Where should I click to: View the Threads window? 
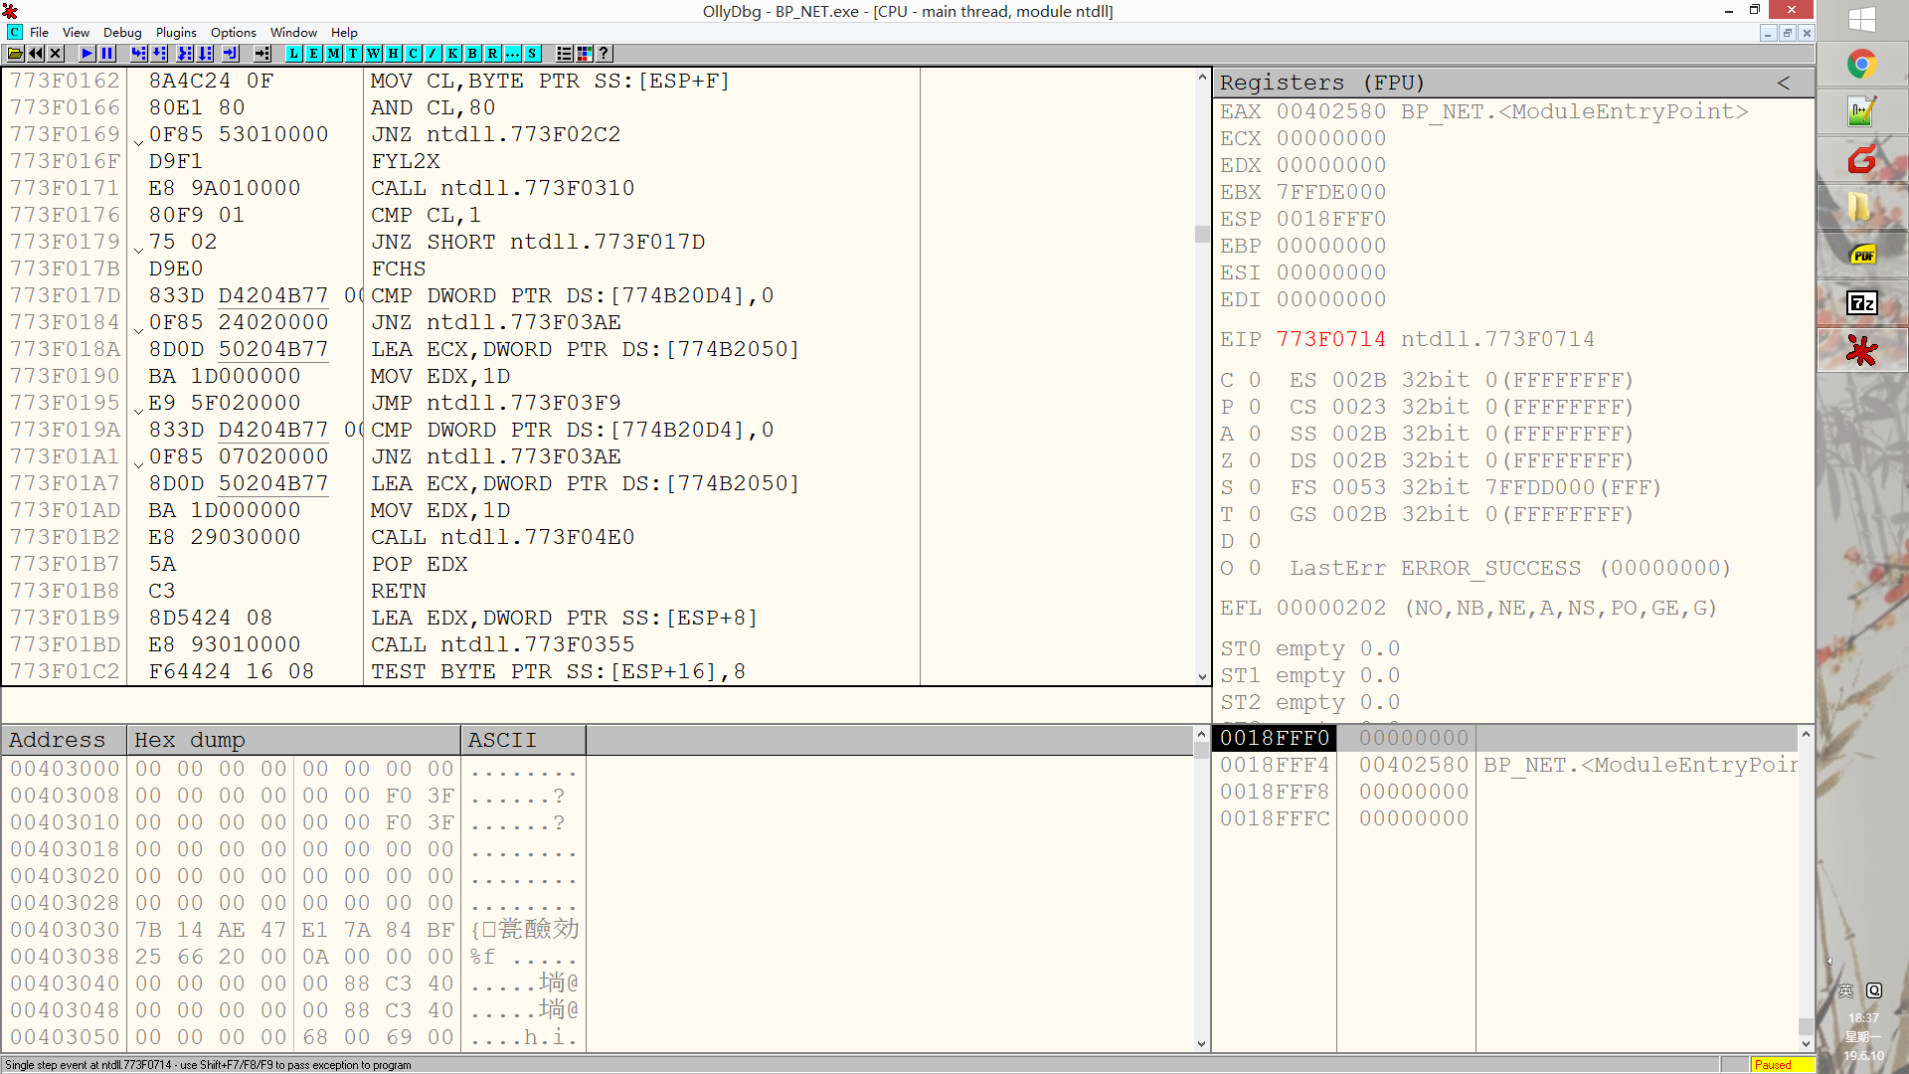point(353,54)
